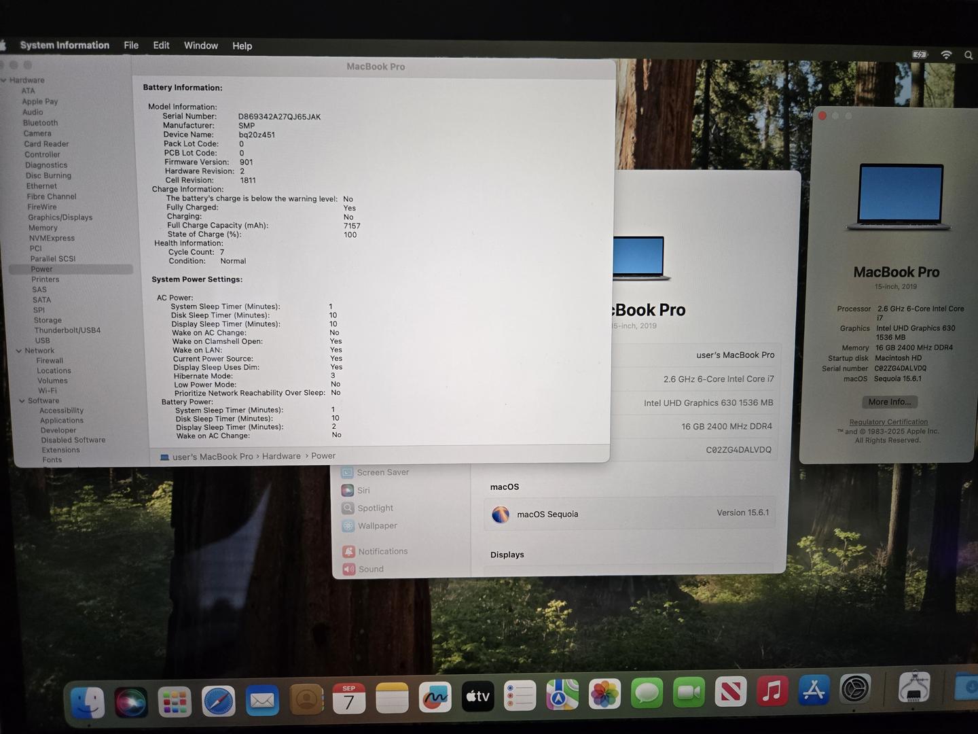Select Bluetooth in Hardware list
The height and width of the screenshot is (734, 978).
[x=40, y=123]
